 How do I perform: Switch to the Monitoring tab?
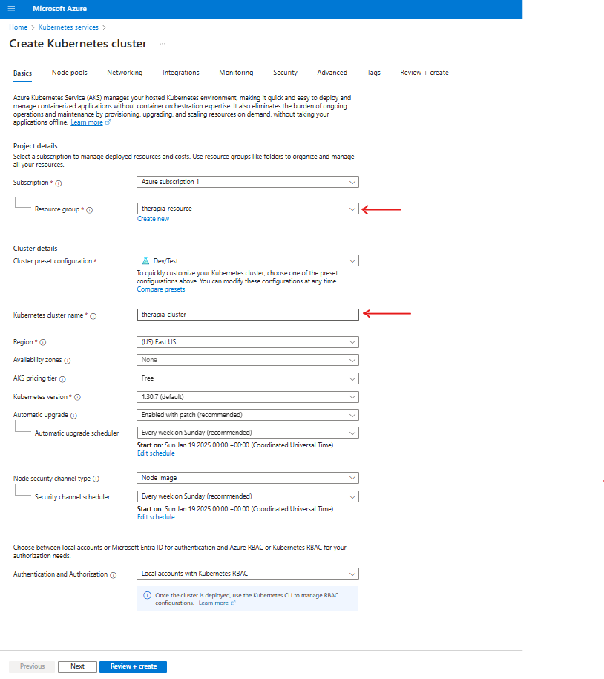point(236,73)
